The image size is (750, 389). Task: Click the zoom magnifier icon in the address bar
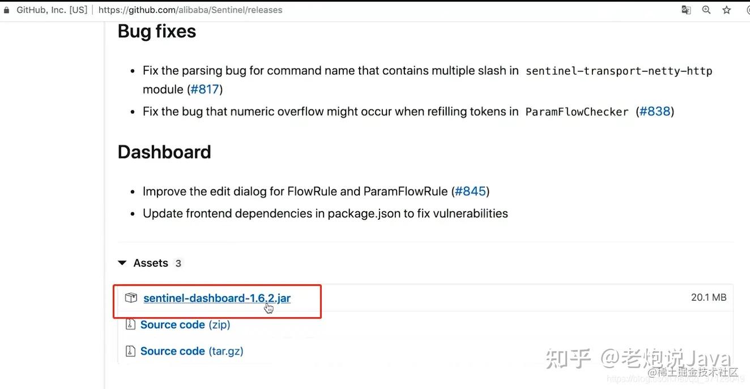pyautogui.click(x=706, y=10)
